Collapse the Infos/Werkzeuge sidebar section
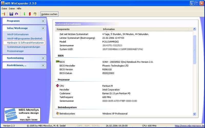 pos(43,28)
